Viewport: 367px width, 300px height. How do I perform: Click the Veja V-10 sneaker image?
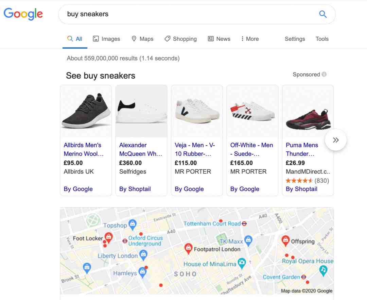tap(197, 111)
